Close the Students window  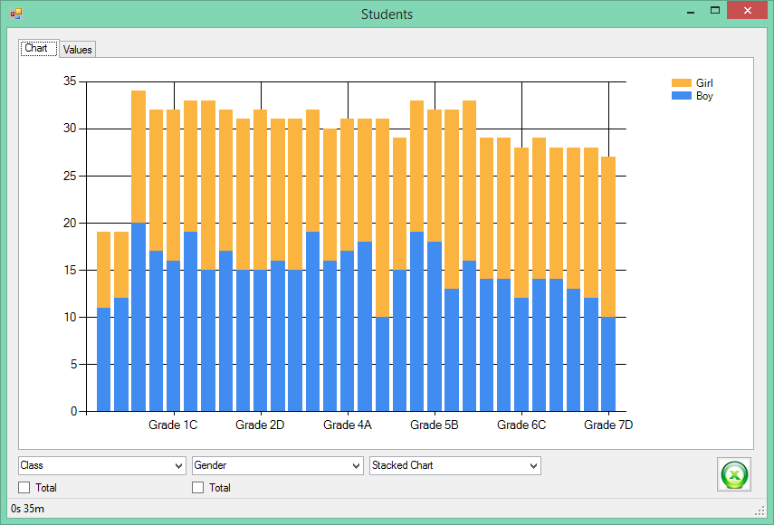coord(748,10)
